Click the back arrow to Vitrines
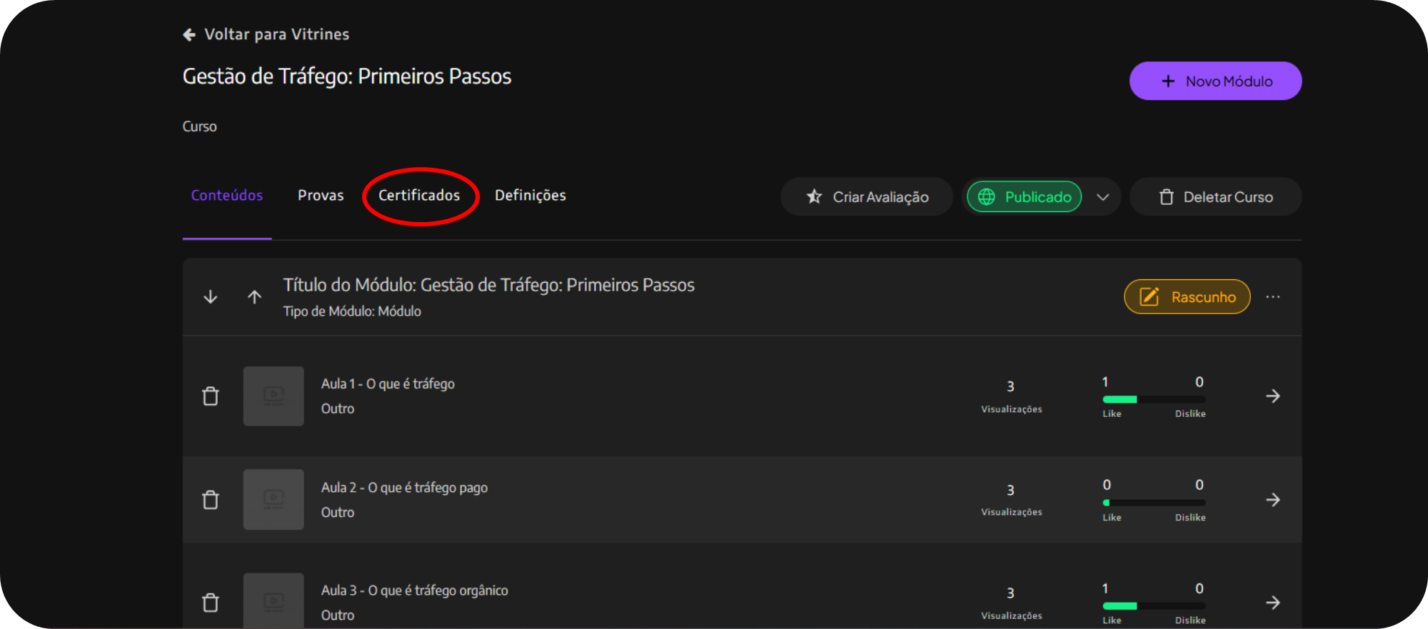Image resolution: width=1428 pixels, height=629 pixels. 189,34
